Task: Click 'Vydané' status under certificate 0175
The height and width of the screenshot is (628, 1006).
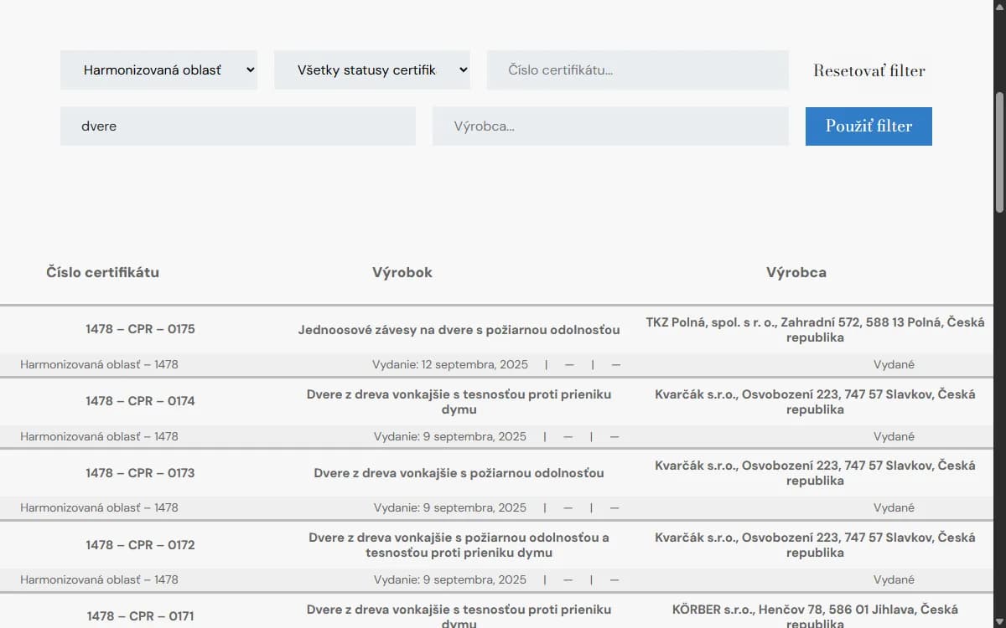Action: coord(894,364)
